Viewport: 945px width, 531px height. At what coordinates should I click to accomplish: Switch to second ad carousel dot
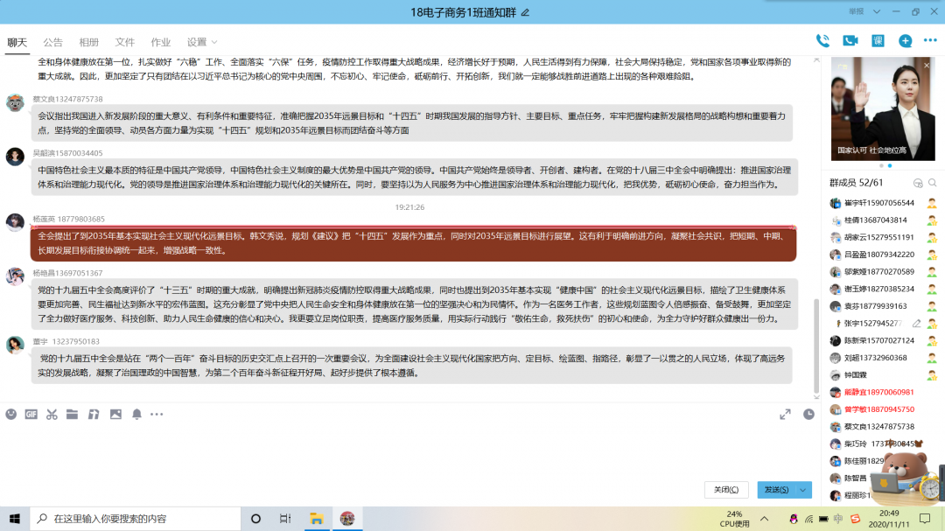(x=890, y=164)
